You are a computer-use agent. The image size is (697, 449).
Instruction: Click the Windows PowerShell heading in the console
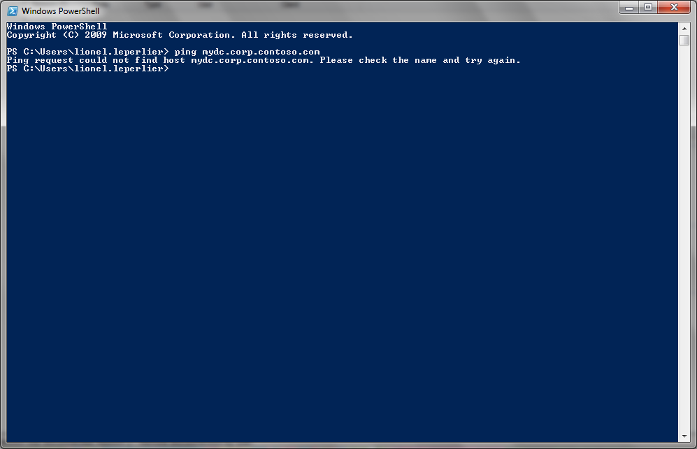pos(56,26)
